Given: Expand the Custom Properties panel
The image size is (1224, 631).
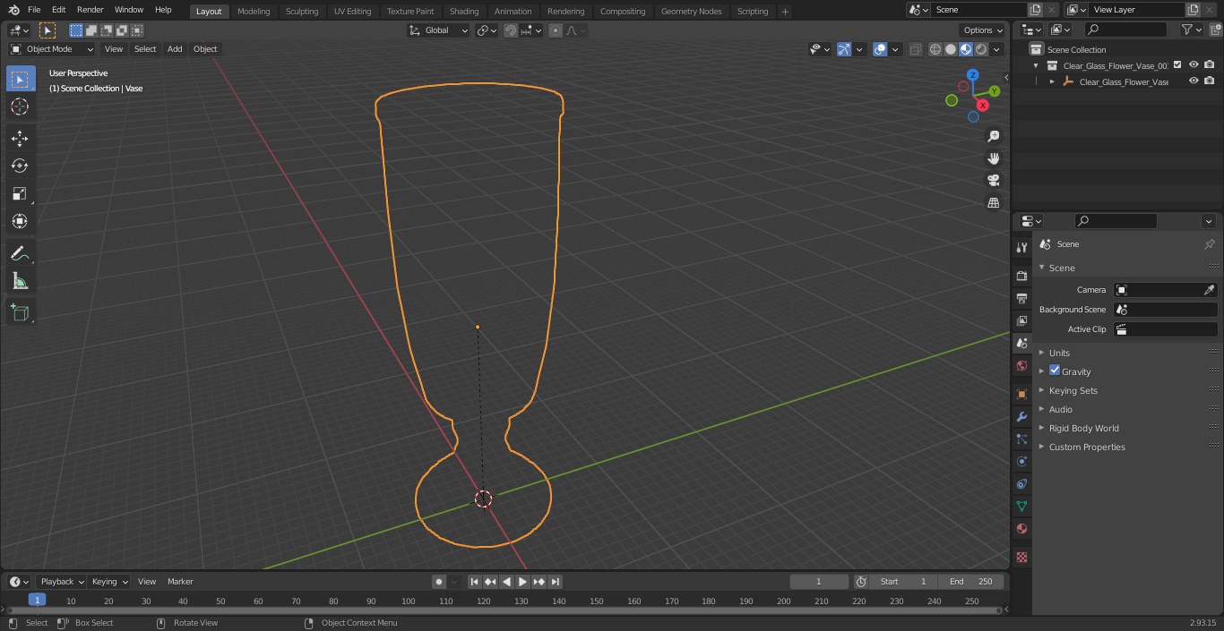Looking at the screenshot, I should (x=1087, y=447).
